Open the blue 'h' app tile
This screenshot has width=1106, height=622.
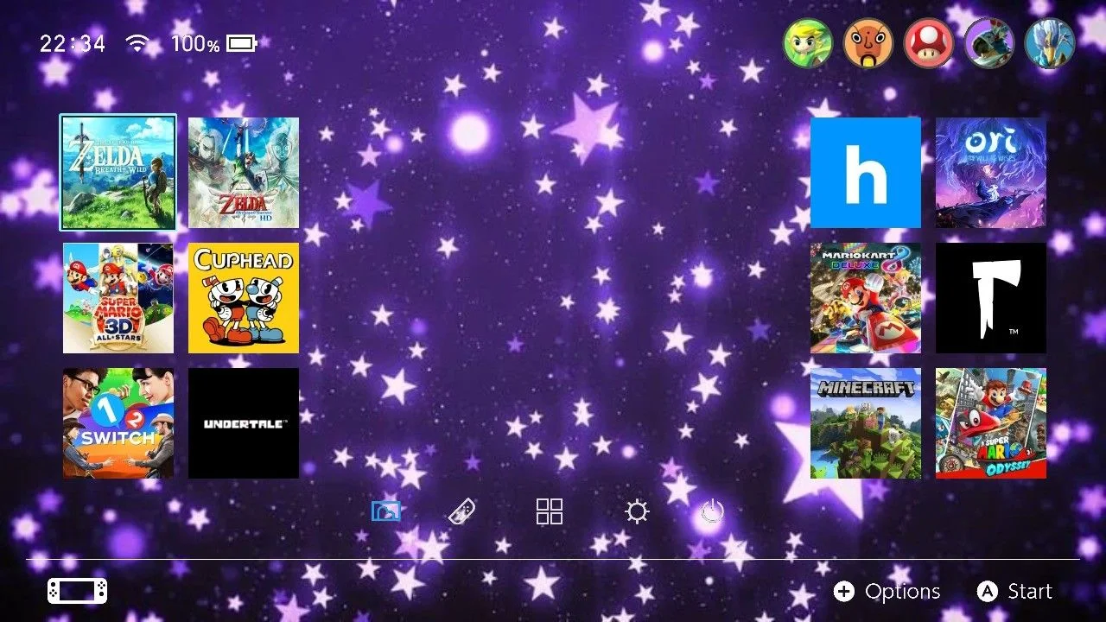pyautogui.click(x=866, y=173)
